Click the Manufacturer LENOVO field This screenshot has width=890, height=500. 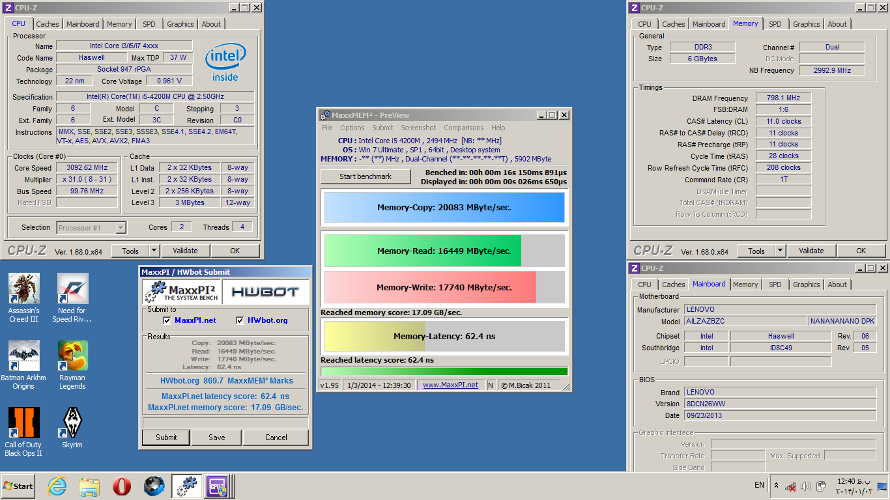(779, 310)
